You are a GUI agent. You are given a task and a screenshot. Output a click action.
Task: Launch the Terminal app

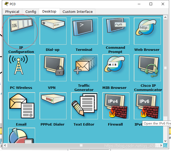[x=84, y=31]
